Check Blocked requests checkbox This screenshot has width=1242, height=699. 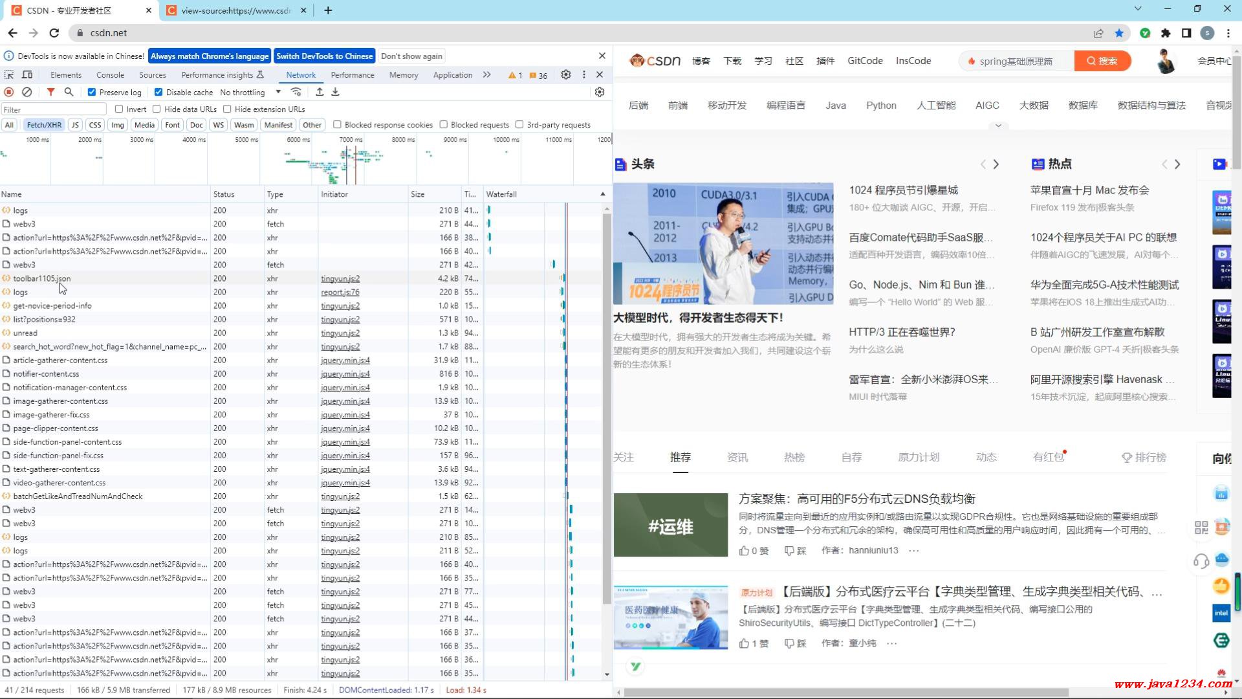tap(443, 124)
